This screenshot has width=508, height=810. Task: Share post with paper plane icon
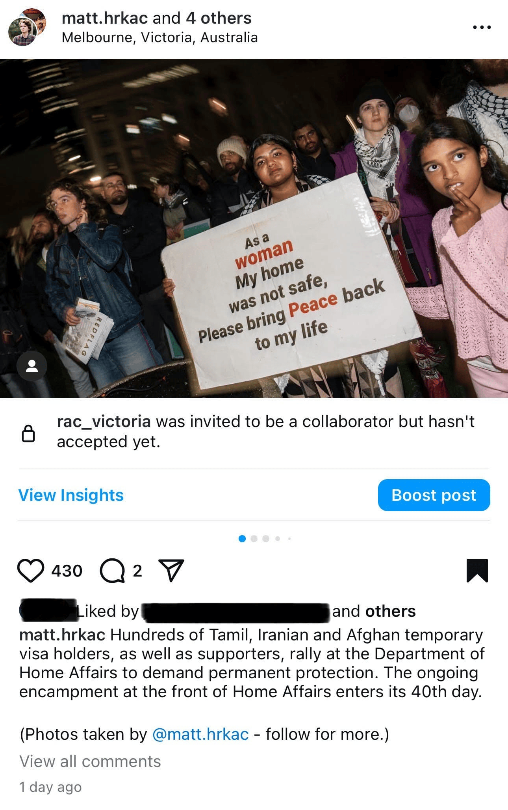(171, 570)
